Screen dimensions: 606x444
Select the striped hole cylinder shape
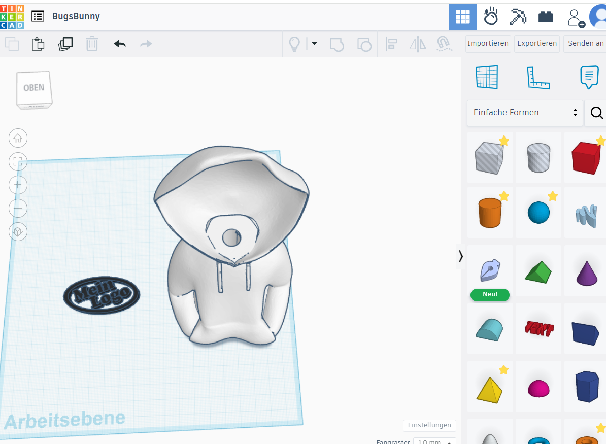[x=538, y=158]
